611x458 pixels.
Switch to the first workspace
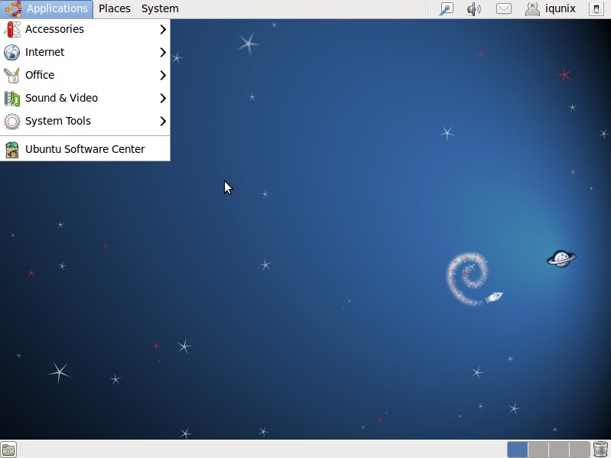(x=518, y=450)
